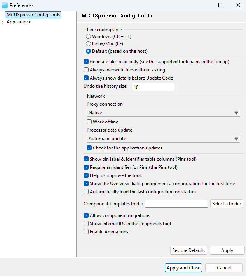
Task: Toggle Show the Overview dialog checkbox
Action: coord(86,183)
